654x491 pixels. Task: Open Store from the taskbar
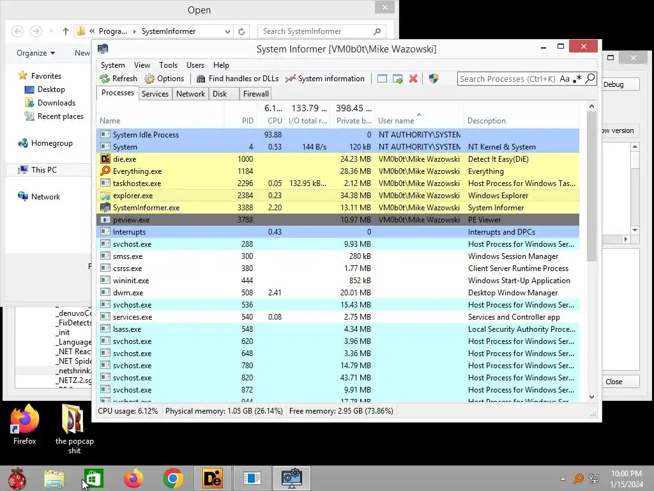pyautogui.click(x=93, y=478)
